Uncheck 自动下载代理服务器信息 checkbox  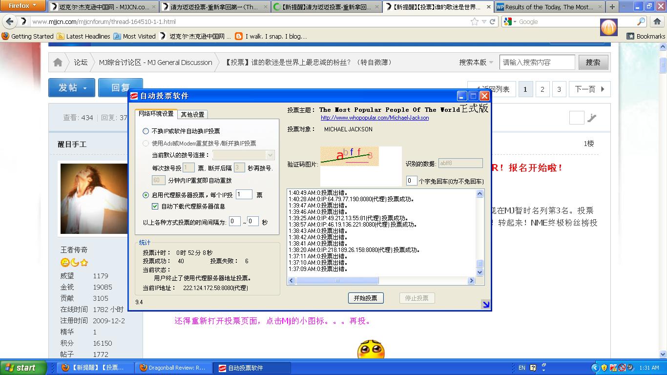click(x=155, y=207)
